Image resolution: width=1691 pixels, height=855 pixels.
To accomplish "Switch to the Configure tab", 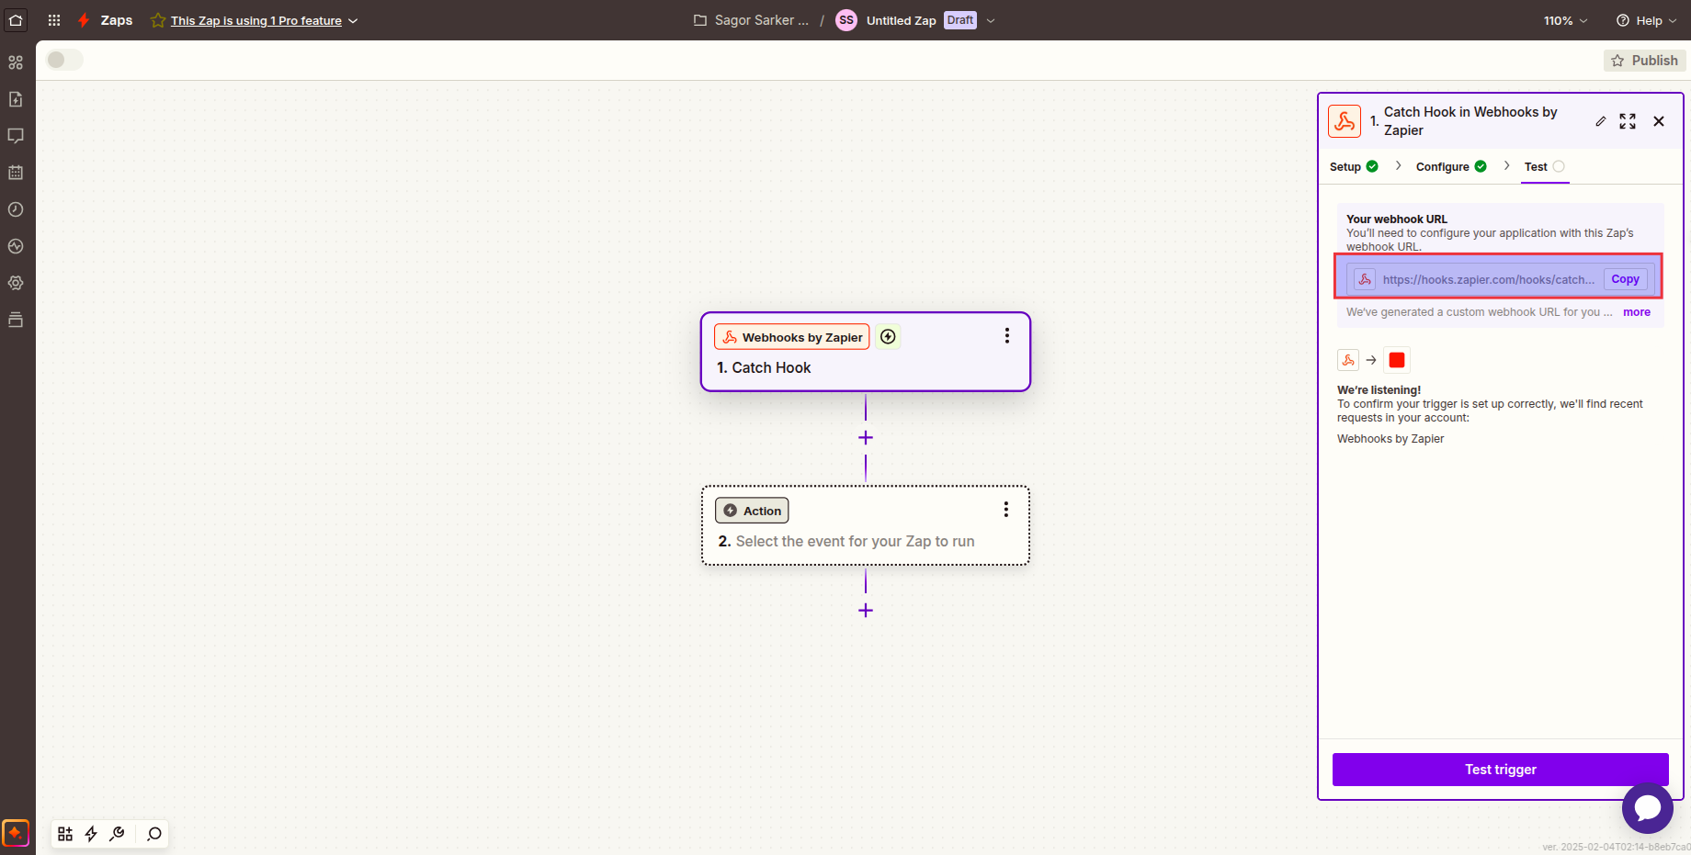I will tap(1451, 166).
